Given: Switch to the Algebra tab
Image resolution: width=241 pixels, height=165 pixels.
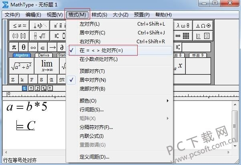Looking at the screenshot, I should (22, 55).
